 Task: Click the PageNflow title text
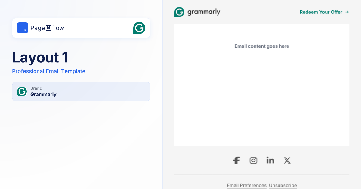tap(47, 28)
